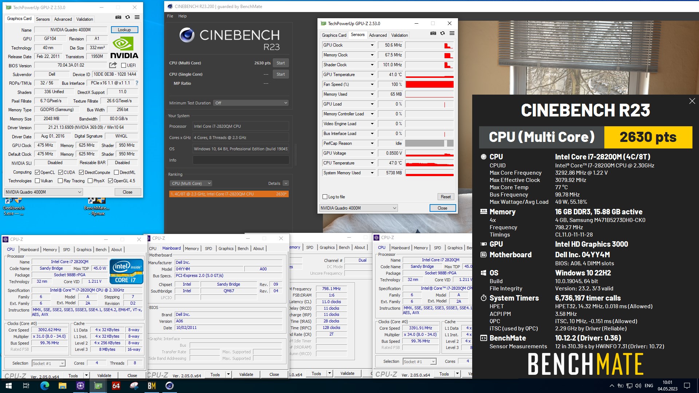The height and width of the screenshot is (393, 699).
Task: Click the PerfCap Reason gray bar
Action: click(x=429, y=143)
